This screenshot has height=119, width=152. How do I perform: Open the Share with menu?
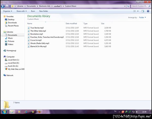(x=22, y=11)
